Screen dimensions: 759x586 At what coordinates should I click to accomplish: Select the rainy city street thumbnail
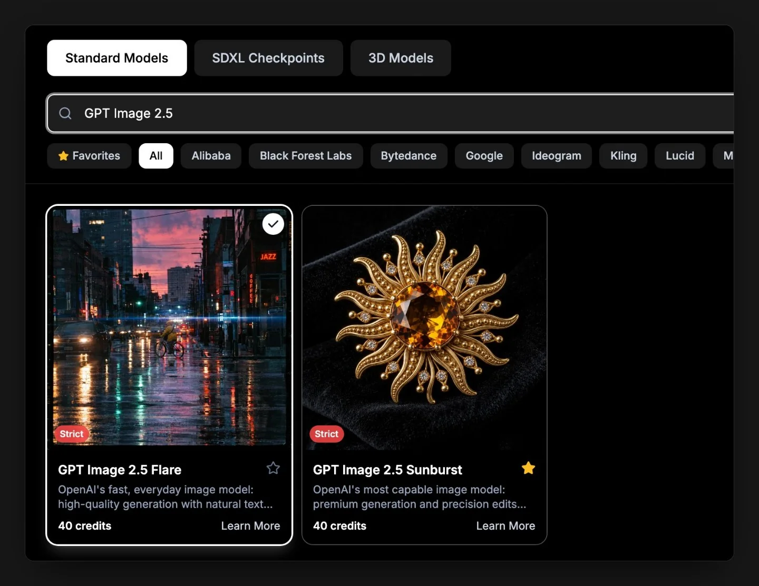(x=169, y=327)
